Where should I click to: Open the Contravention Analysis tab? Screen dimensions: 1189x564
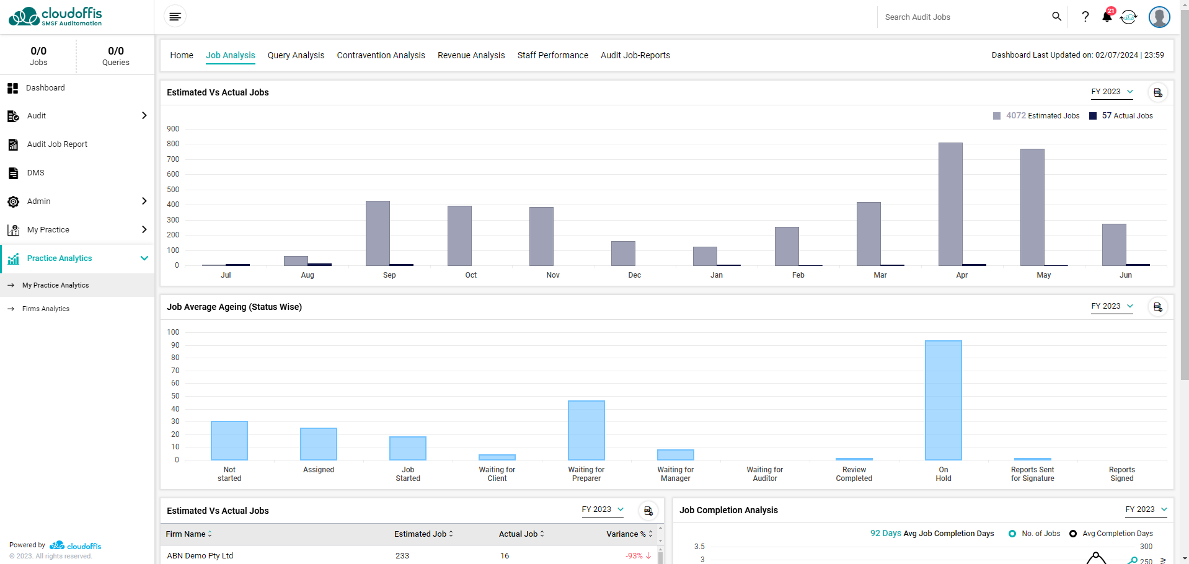pos(381,55)
